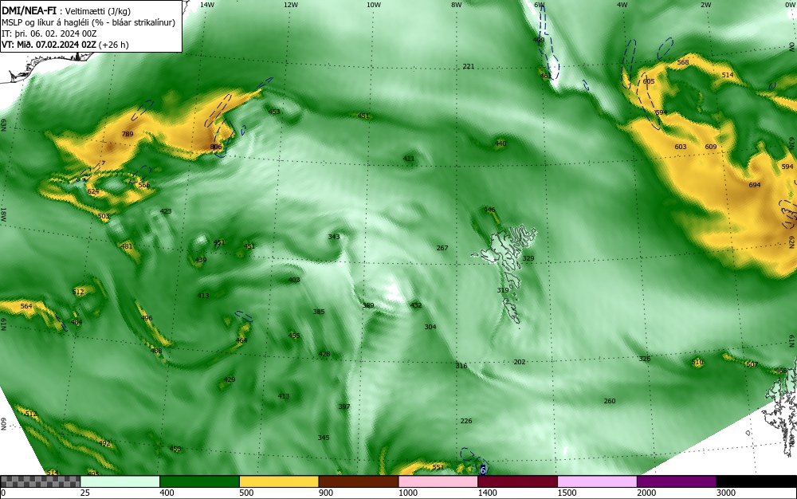Click the '446' value north of the islands
Viewport: 797px width, 499px height.
pos(489,210)
